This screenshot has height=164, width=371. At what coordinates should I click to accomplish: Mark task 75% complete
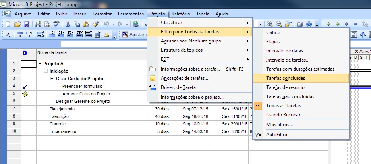(79, 35)
